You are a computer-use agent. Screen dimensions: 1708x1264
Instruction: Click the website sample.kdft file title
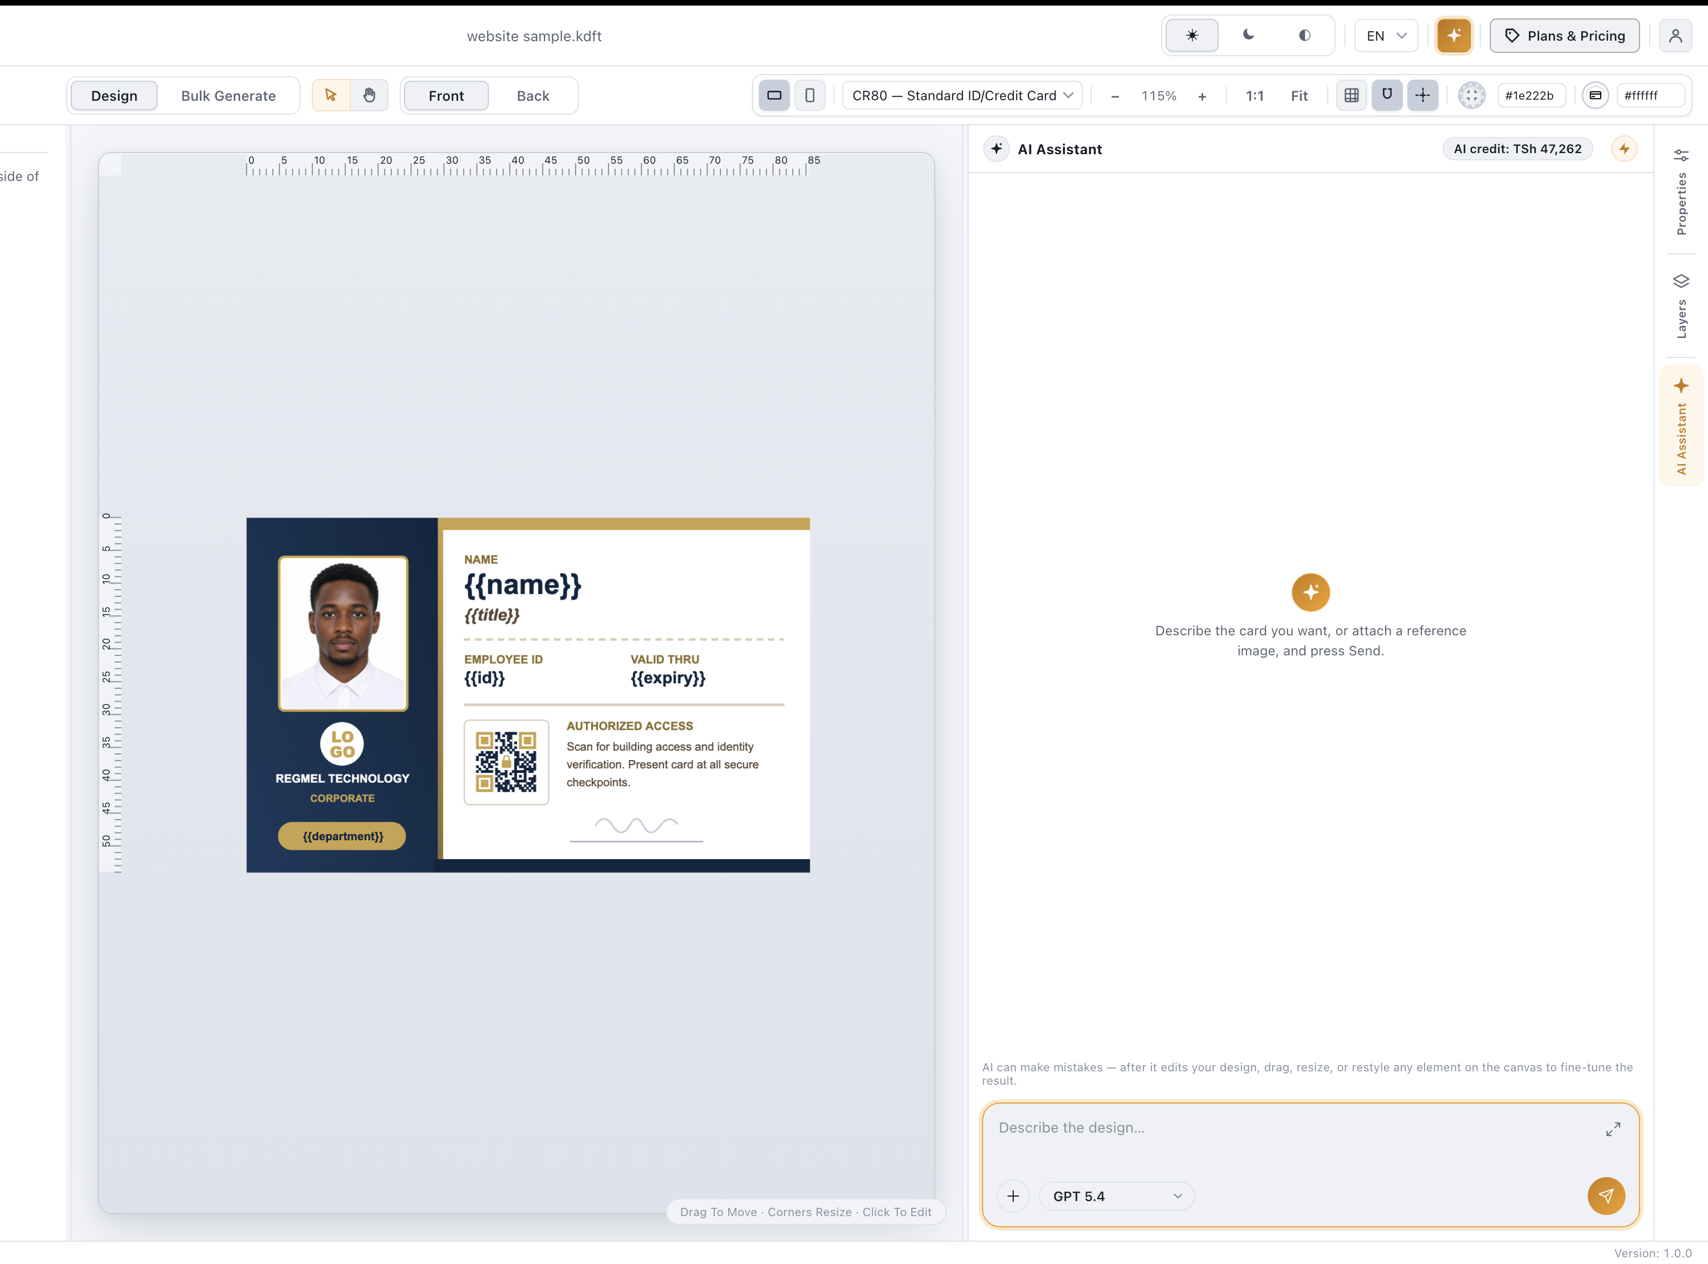click(534, 36)
